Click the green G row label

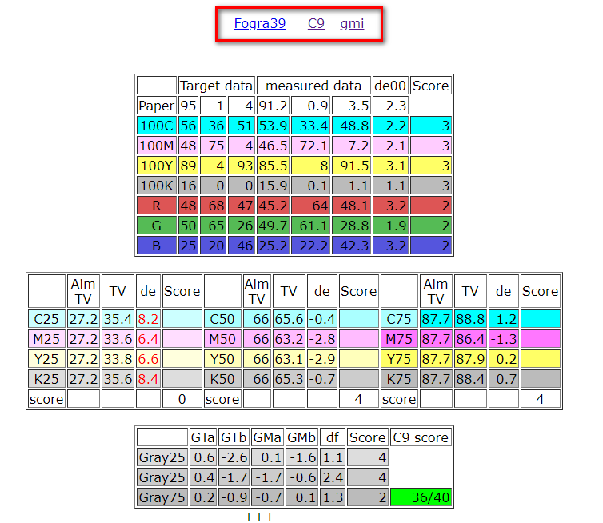click(x=157, y=226)
